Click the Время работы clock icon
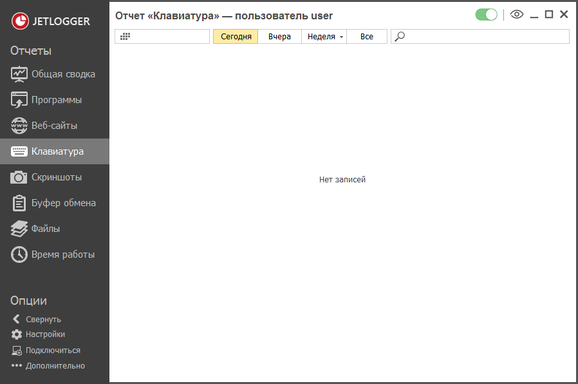 [x=19, y=254]
